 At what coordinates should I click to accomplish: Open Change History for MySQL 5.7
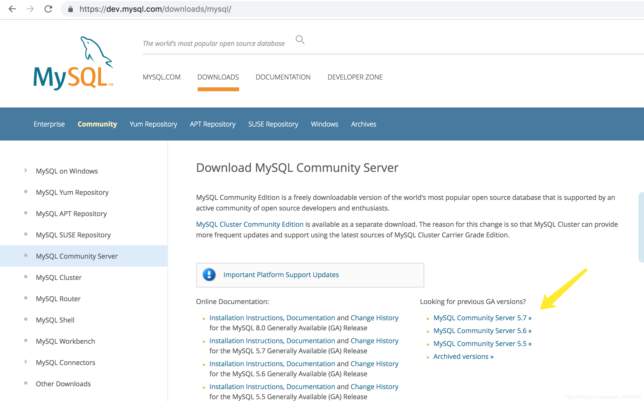374,341
